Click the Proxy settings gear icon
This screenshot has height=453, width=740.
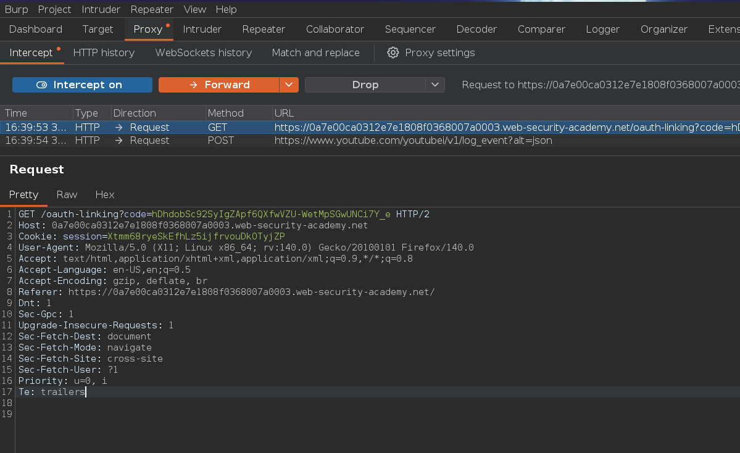coord(393,53)
